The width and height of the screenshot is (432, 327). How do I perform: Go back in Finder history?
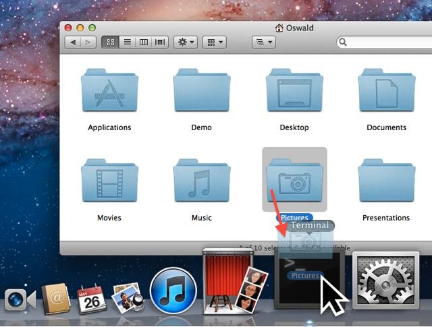point(73,42)
